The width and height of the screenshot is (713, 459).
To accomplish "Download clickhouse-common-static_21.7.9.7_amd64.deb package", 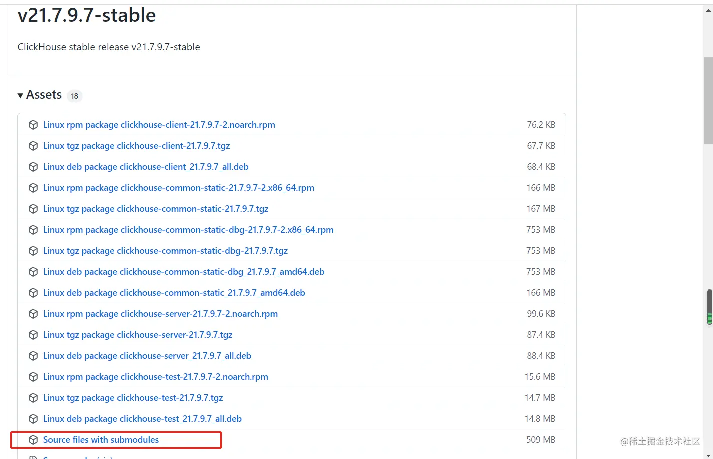I will pos(174,293).
